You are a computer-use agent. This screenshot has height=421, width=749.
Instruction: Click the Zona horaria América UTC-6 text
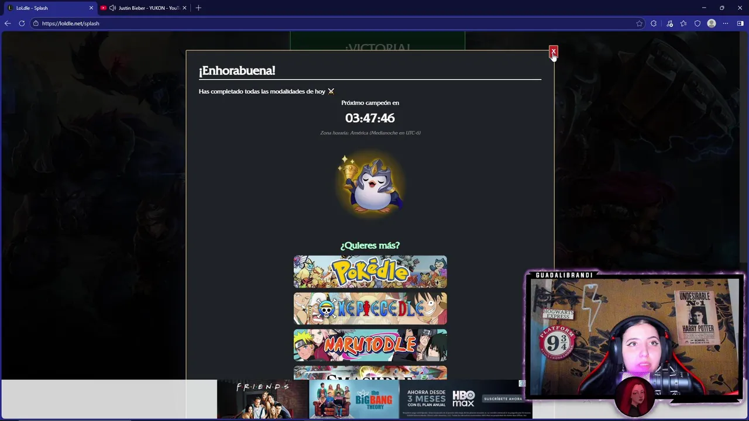point(370,133)
